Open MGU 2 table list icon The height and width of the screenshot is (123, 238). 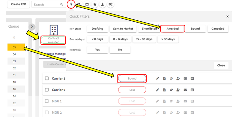click(x=192, y=113)
